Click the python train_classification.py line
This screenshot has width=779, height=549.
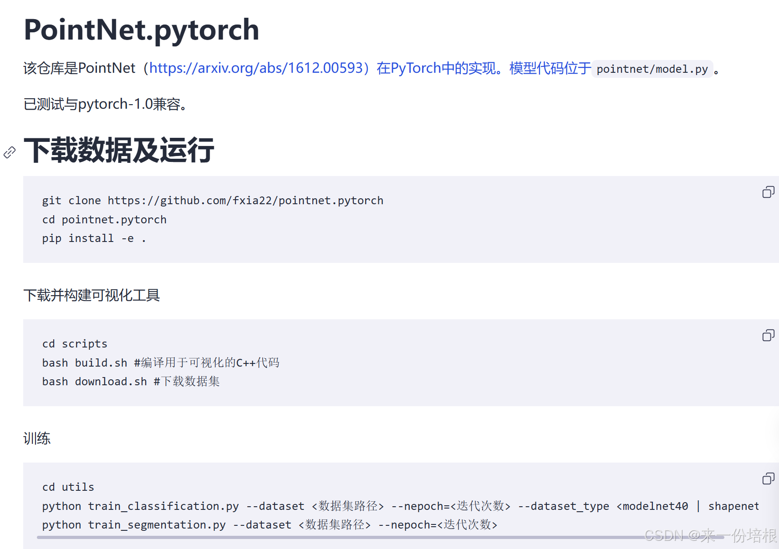pyautogui.click(x=401, y=506)
